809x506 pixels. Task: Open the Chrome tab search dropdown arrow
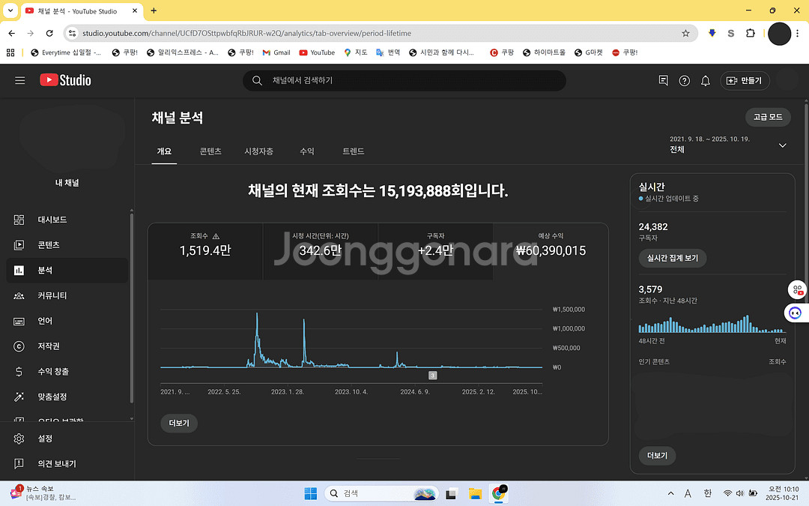click(10, 11)
